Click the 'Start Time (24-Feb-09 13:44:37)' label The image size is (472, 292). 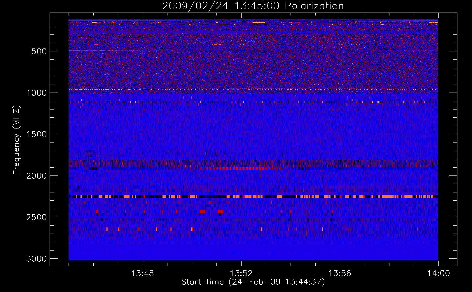tap(253, 282)
